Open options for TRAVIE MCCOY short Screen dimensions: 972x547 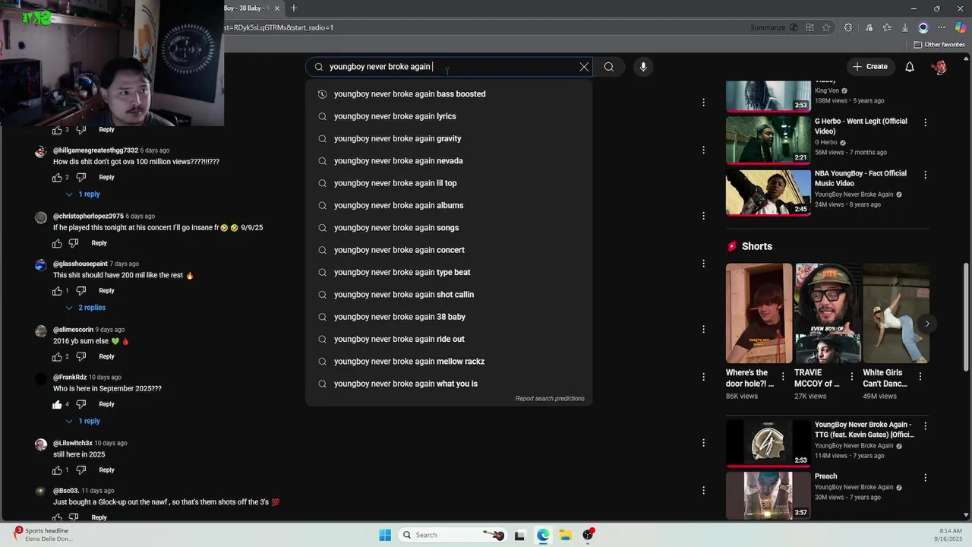click(851, 376)
